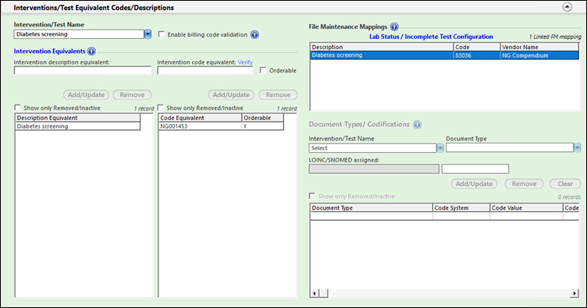Click Remove under Document Types

524,184
